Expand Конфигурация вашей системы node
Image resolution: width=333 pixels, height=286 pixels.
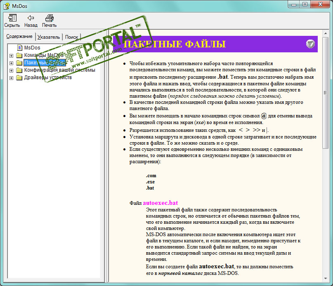click(11, 70)
